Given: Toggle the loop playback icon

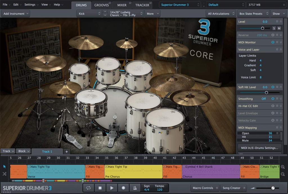Looking at the screenshot, I should (x=88, y=188).
